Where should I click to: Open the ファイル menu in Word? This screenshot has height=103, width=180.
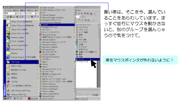[8, 10]
